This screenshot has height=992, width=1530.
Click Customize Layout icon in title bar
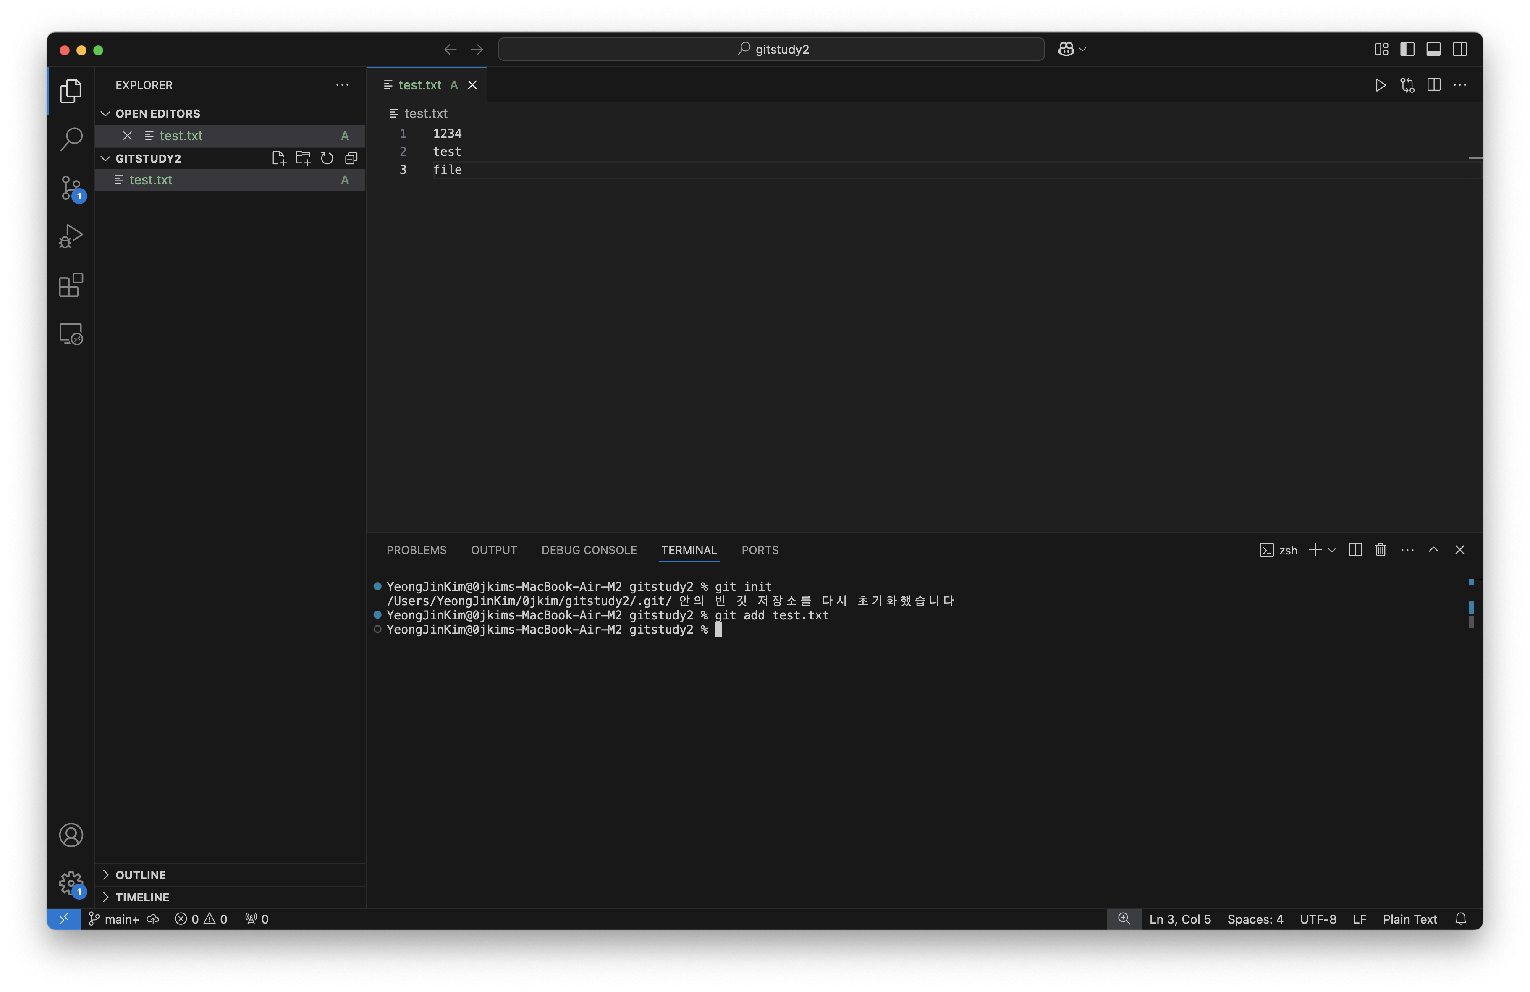click(1381, 50)
